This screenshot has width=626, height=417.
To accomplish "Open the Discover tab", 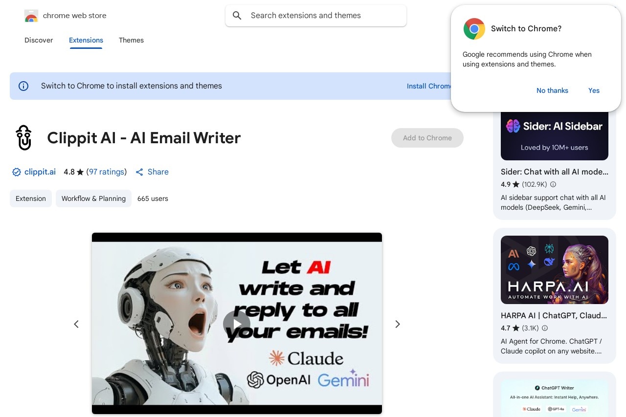I will pos(39,40).
